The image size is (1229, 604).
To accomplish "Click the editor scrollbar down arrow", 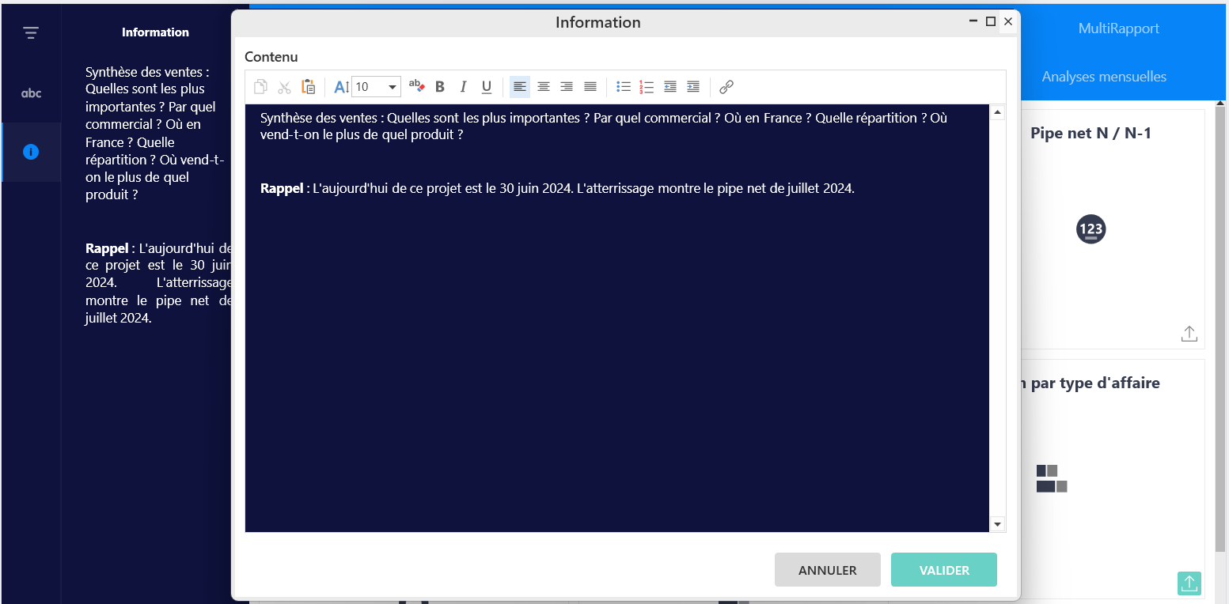I will click(997, 524).
